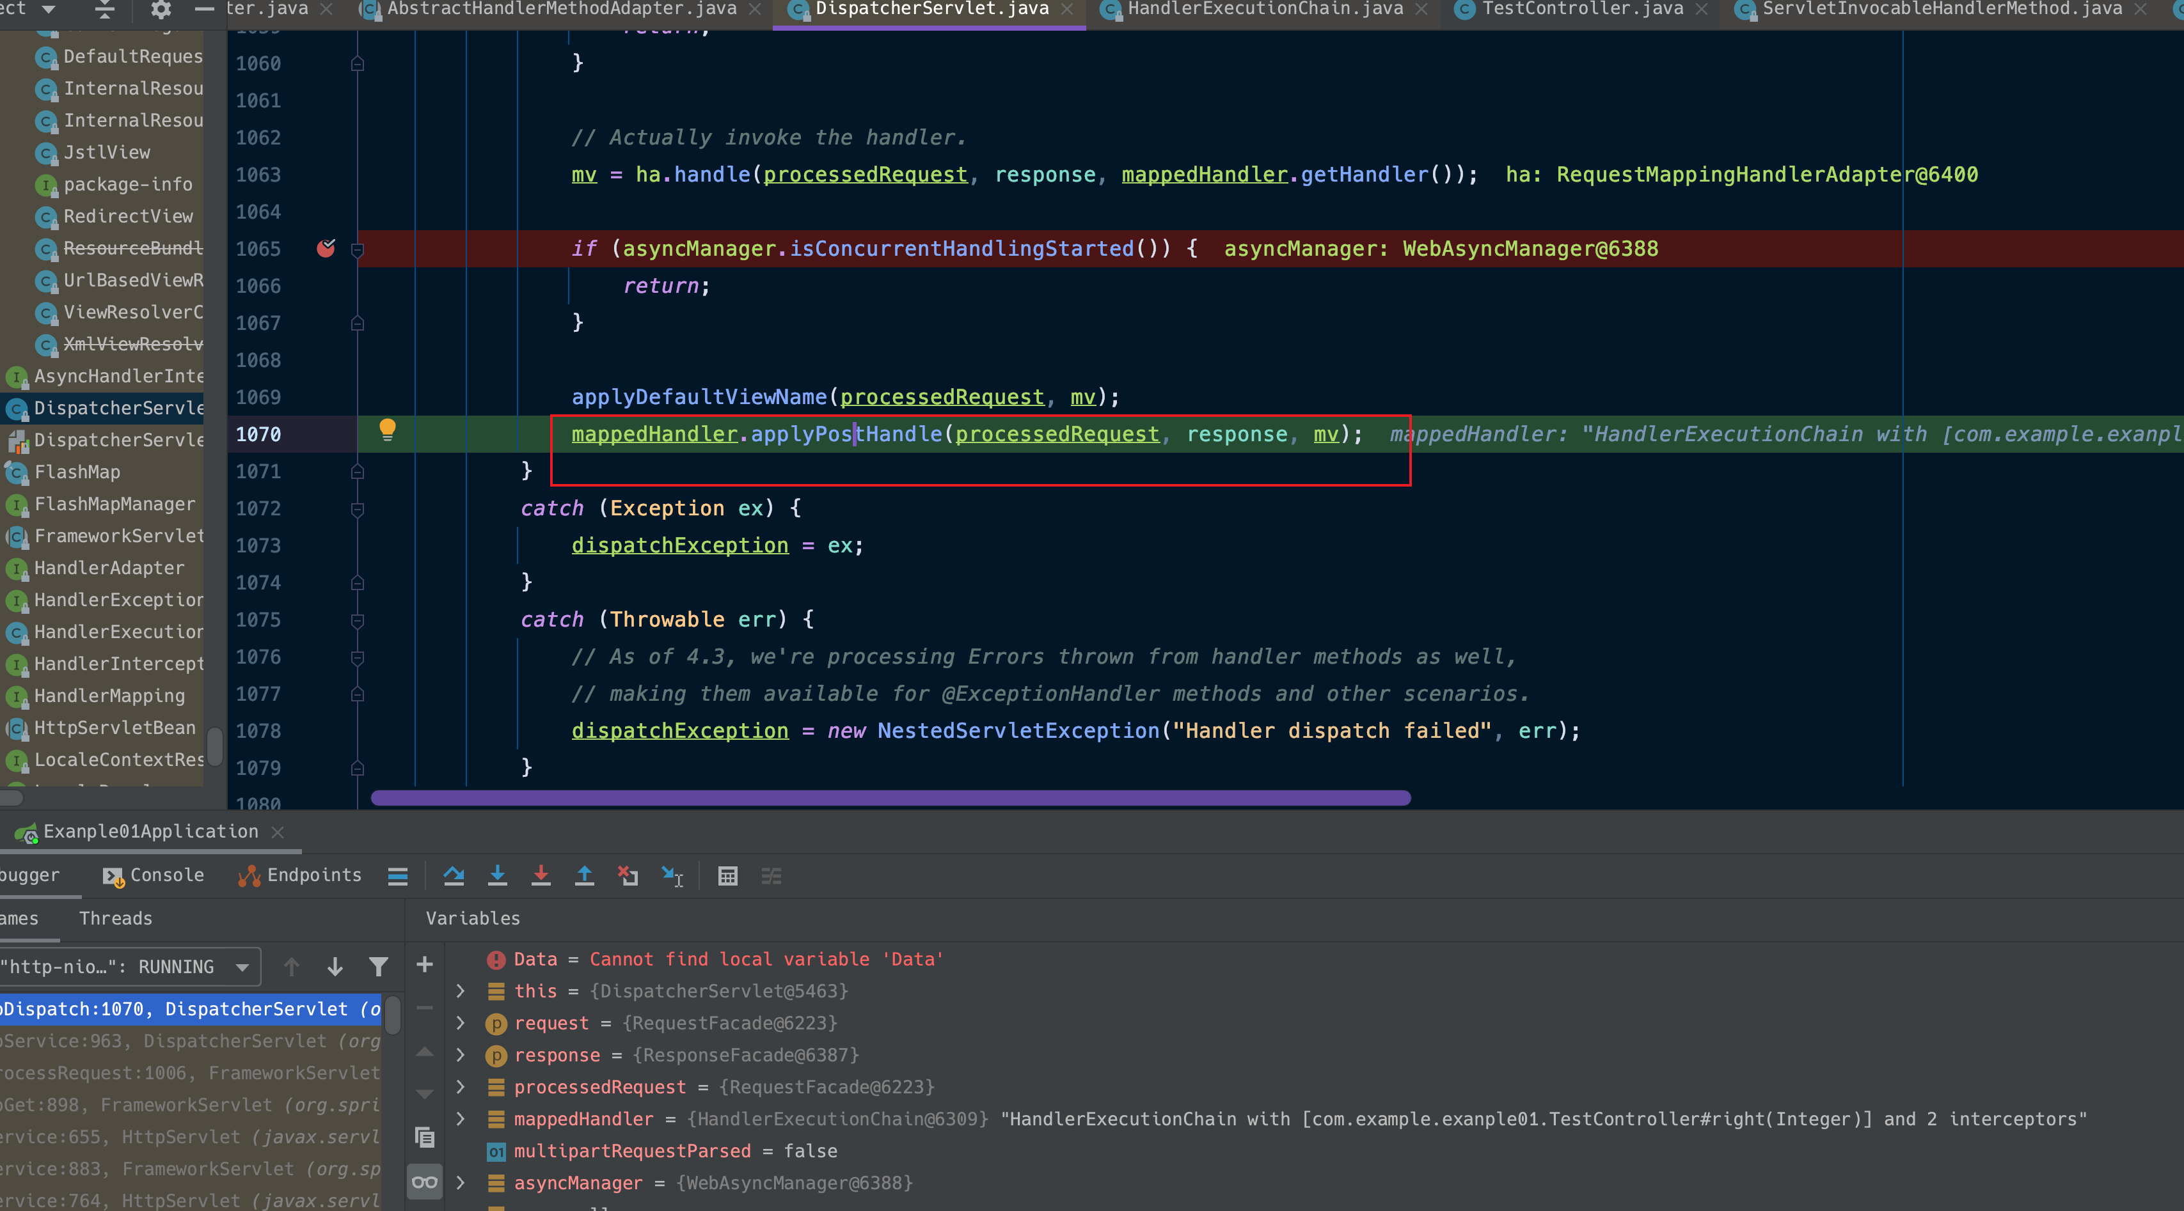Switch to HandlerExecutionChain.java tab
This screenshot has height=1211, width=2184.
(1264, 10)
